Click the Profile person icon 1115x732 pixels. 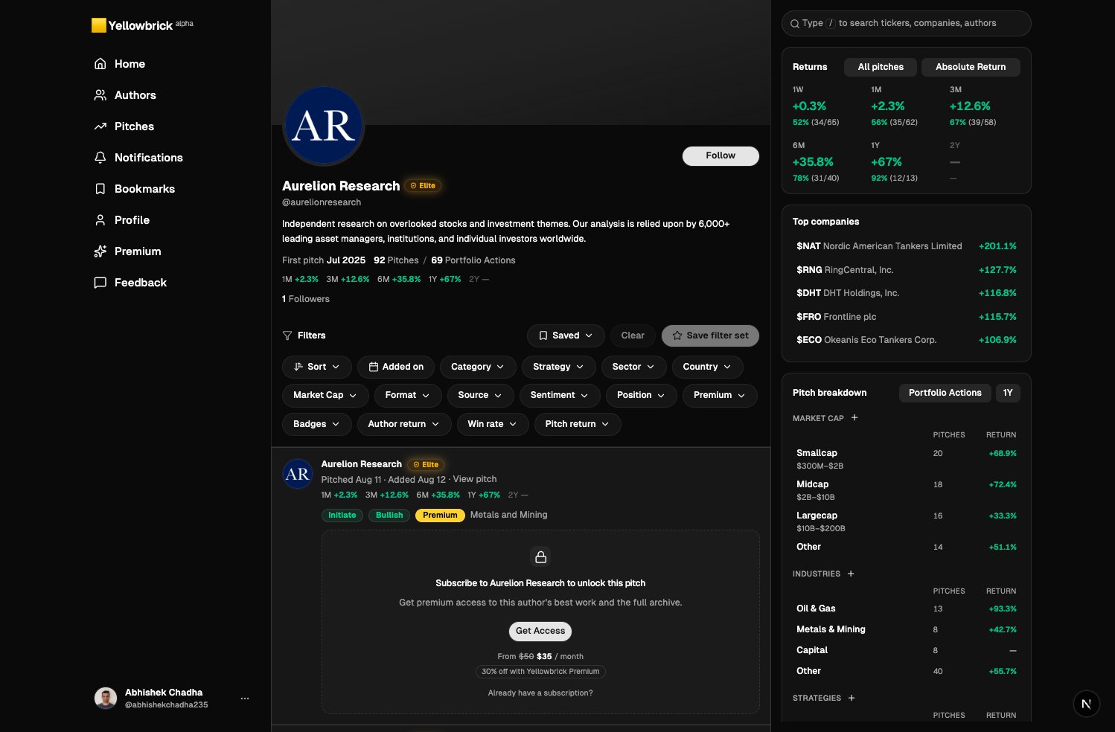click(x=100, y=220)
